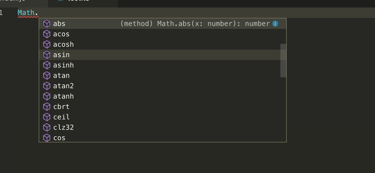The width and height of the screenshot is (375, 173).
Task: Click the asinh method cube icon
Action: tap(46, 65)
